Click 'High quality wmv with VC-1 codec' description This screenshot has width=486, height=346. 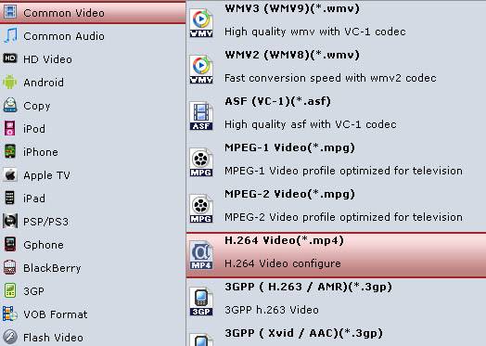(315, 32)
